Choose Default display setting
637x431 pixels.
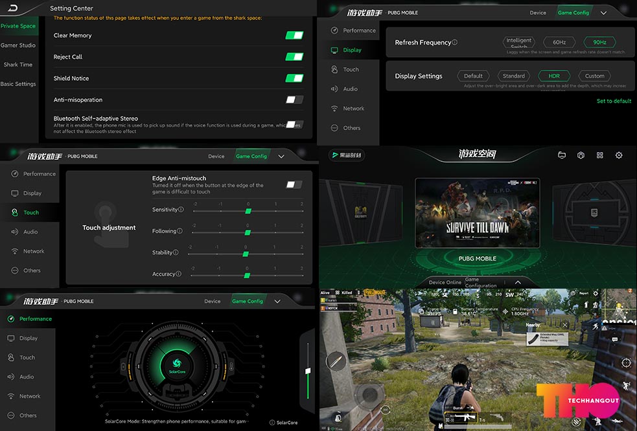[x=473, y=76]
